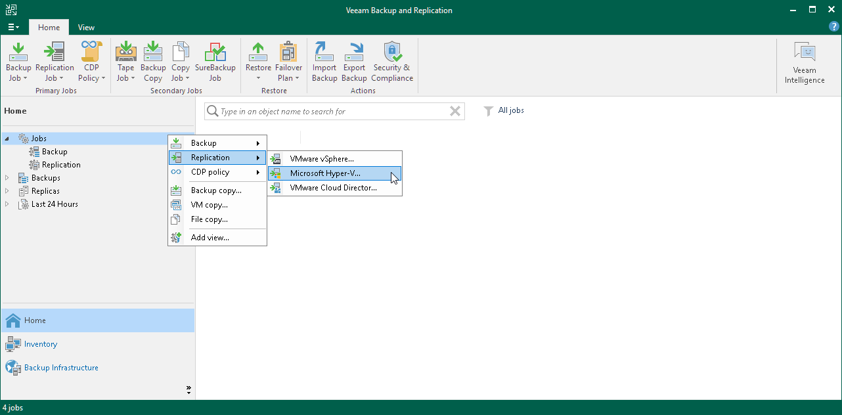Select VM copy... menu entry
This screenshot has height=415, width=842.
point(217,205)
